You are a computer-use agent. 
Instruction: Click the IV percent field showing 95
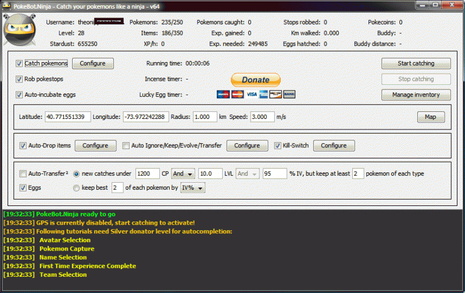pos(274,173)
